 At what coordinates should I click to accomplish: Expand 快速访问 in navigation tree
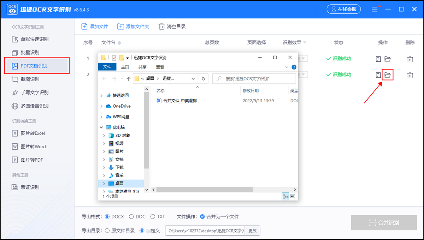102,96
